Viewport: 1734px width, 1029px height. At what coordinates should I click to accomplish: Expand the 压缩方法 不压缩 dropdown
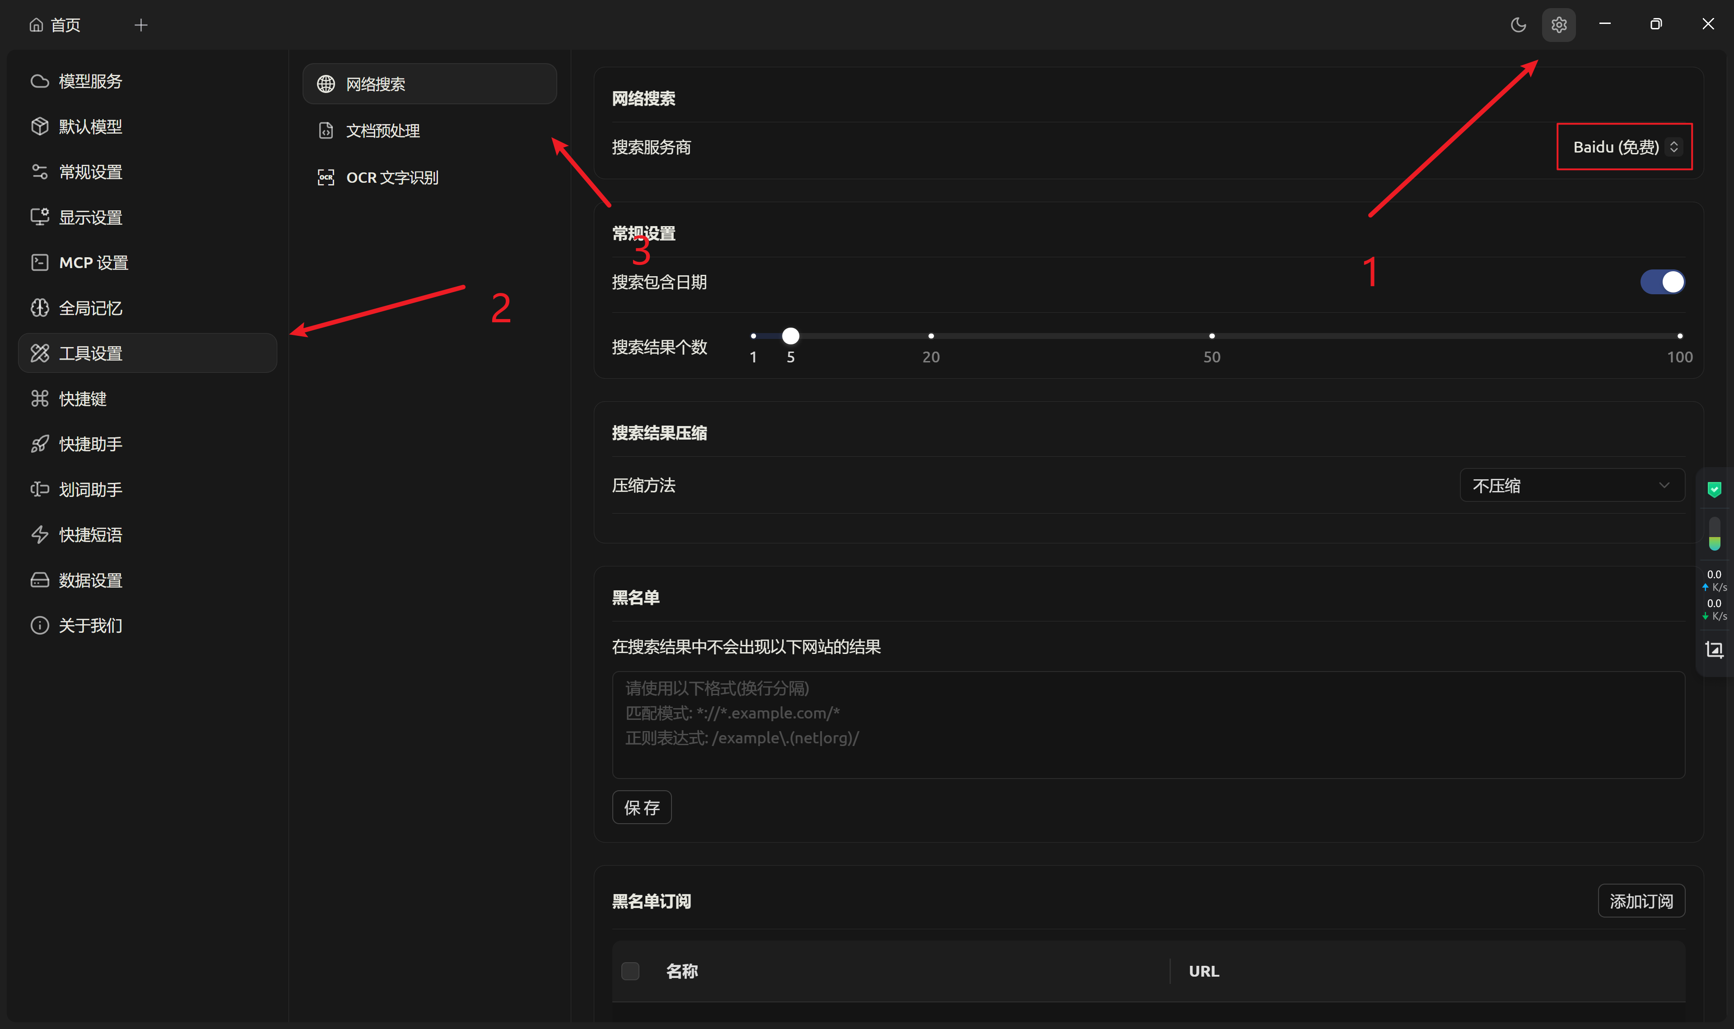pos(1572,485)
